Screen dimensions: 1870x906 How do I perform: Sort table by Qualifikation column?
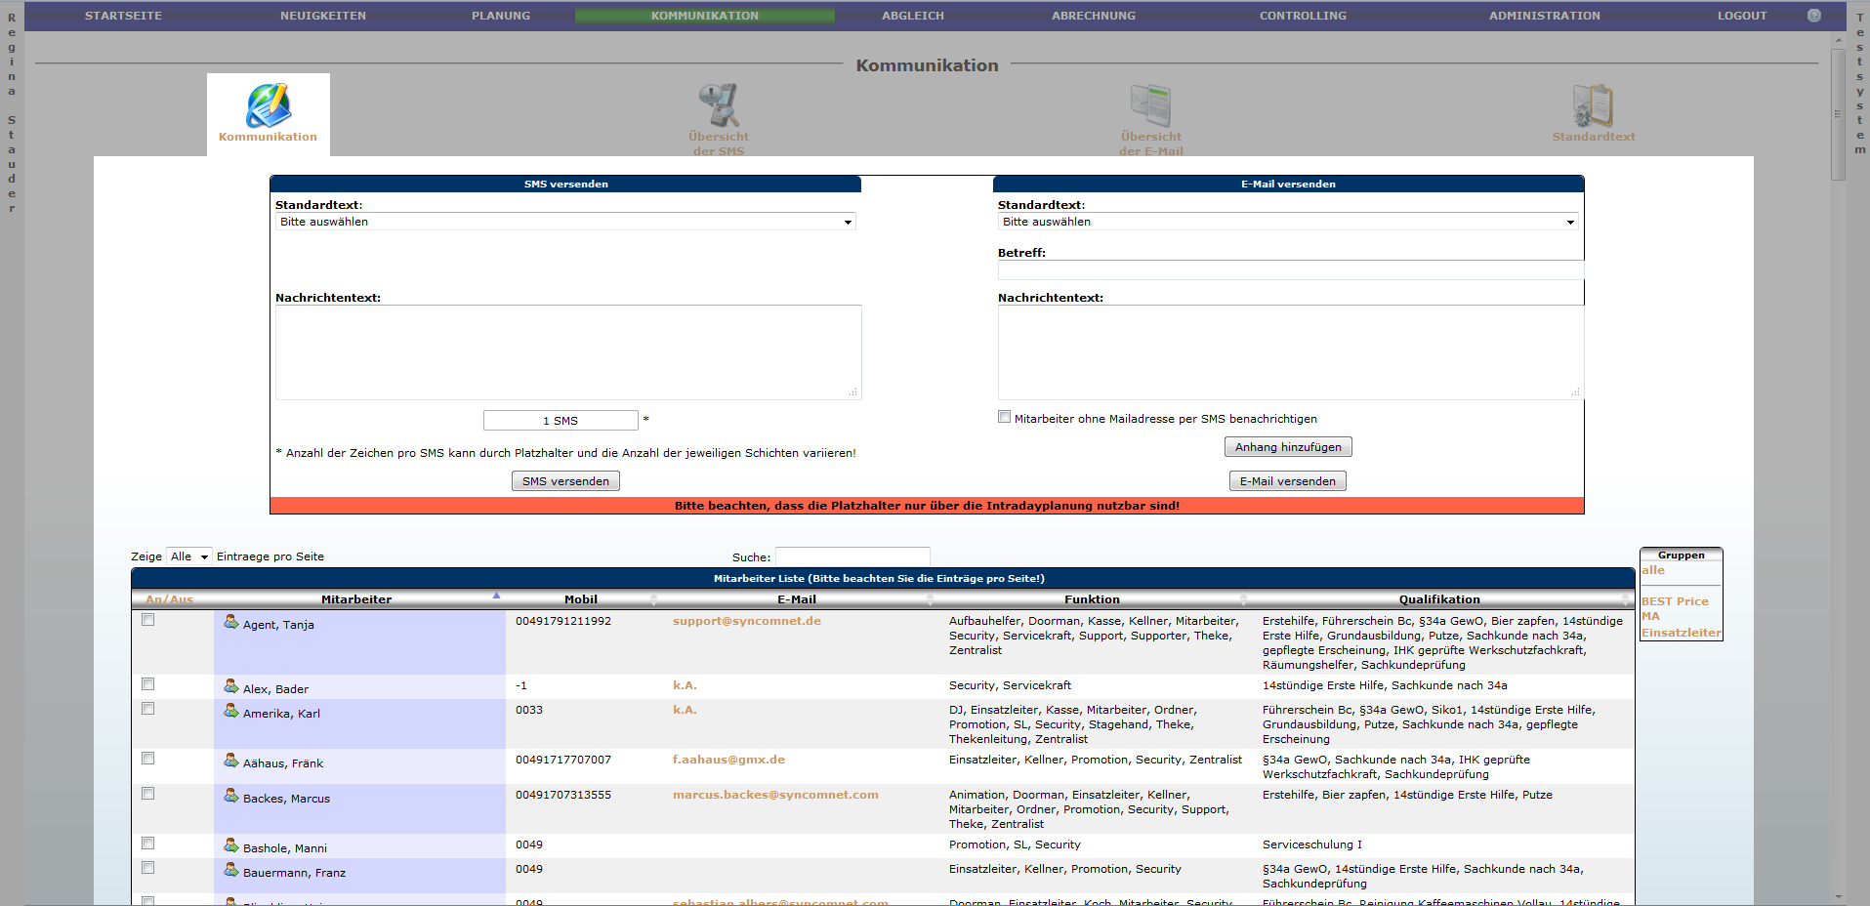(1439, 599)
